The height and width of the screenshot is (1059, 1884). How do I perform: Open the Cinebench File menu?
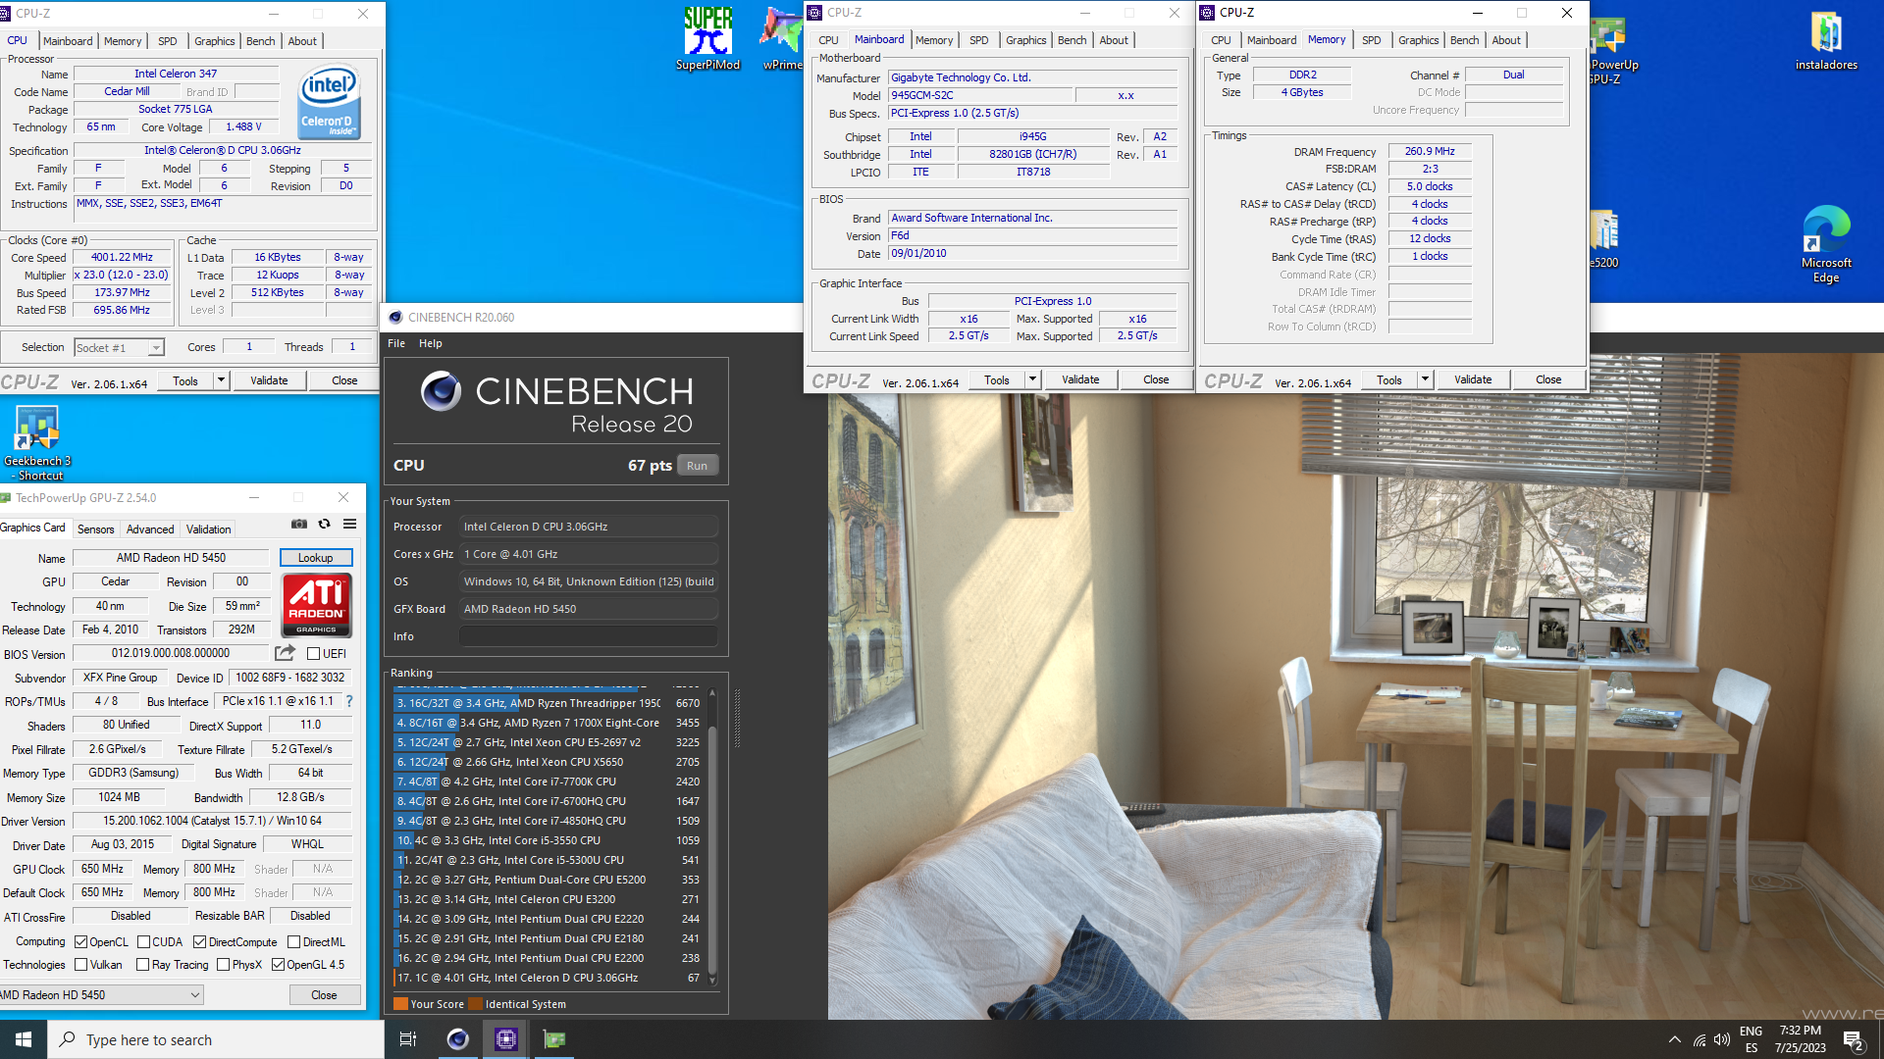pos(396,343)
